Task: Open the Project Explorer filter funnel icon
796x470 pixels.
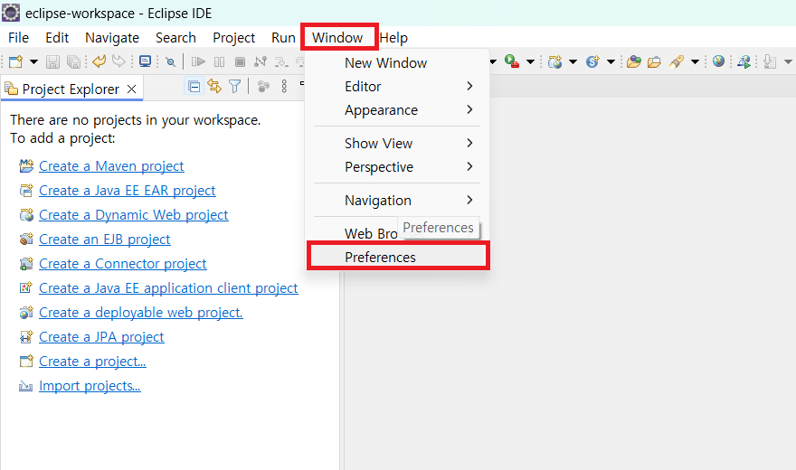Action: [x=234, y=87]
